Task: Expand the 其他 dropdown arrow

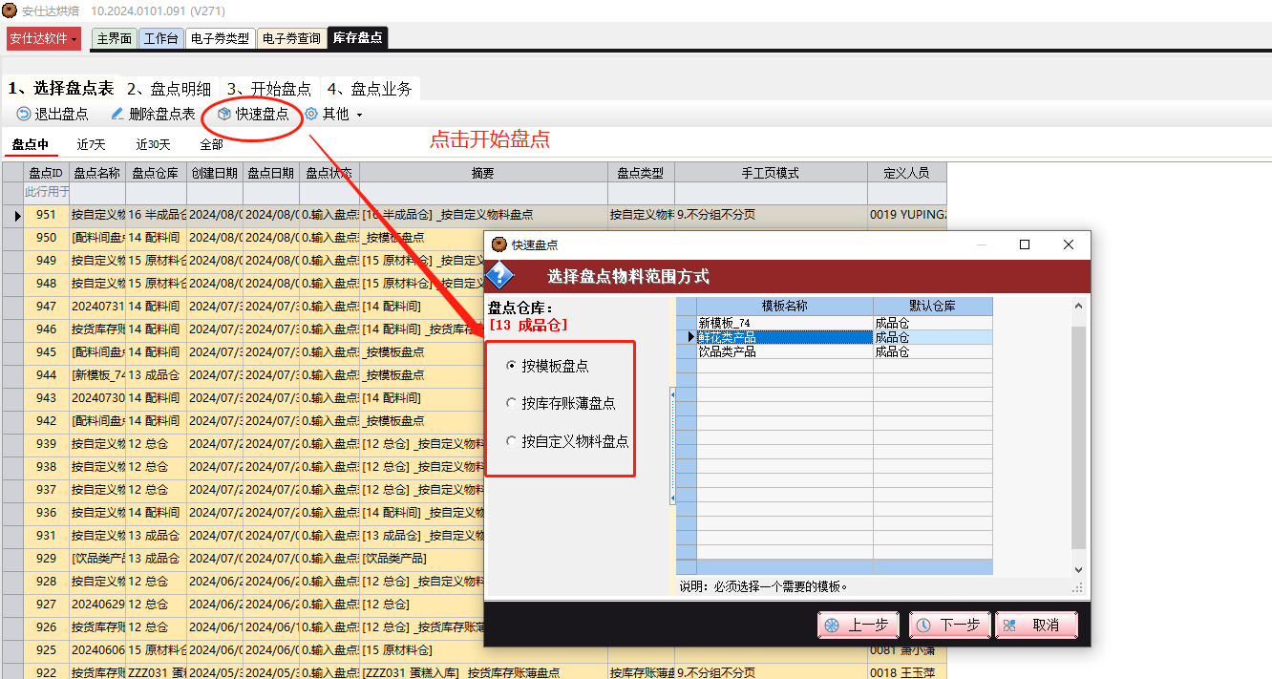Action: click(x=359, y=116)
